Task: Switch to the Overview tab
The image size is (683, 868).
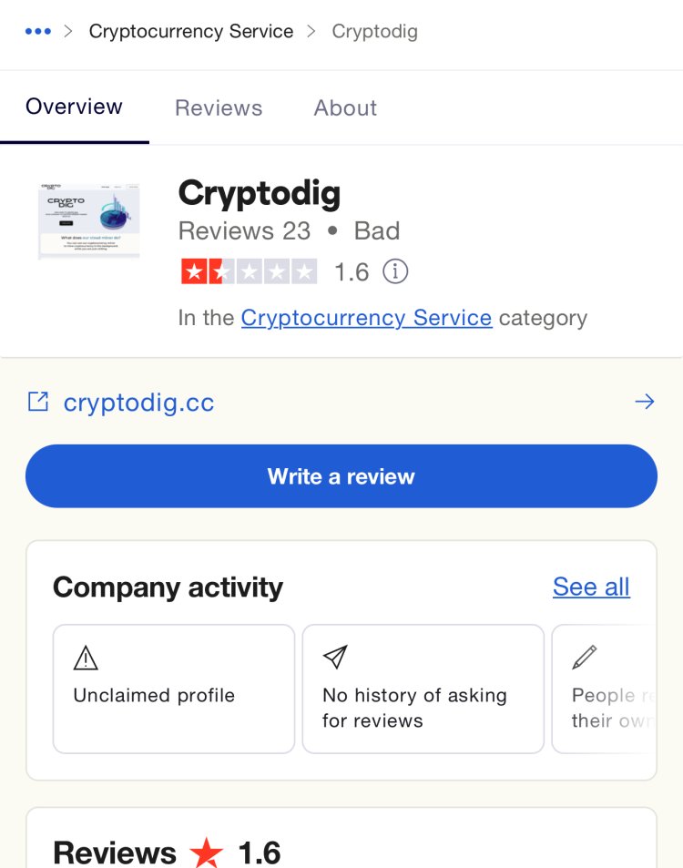Action: 74,107
